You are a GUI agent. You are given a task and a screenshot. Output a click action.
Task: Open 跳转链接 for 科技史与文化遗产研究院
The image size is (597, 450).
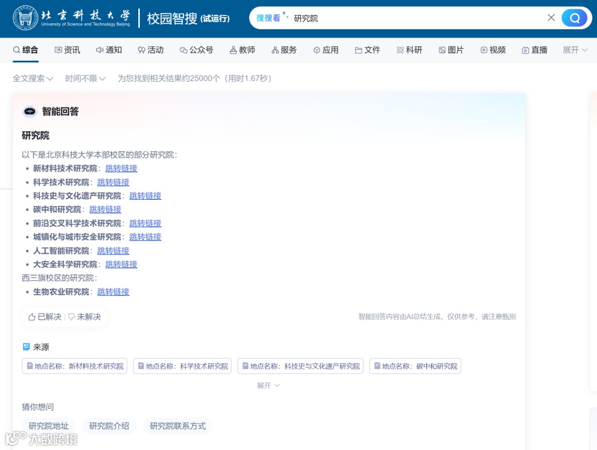[x=145, y=196]
